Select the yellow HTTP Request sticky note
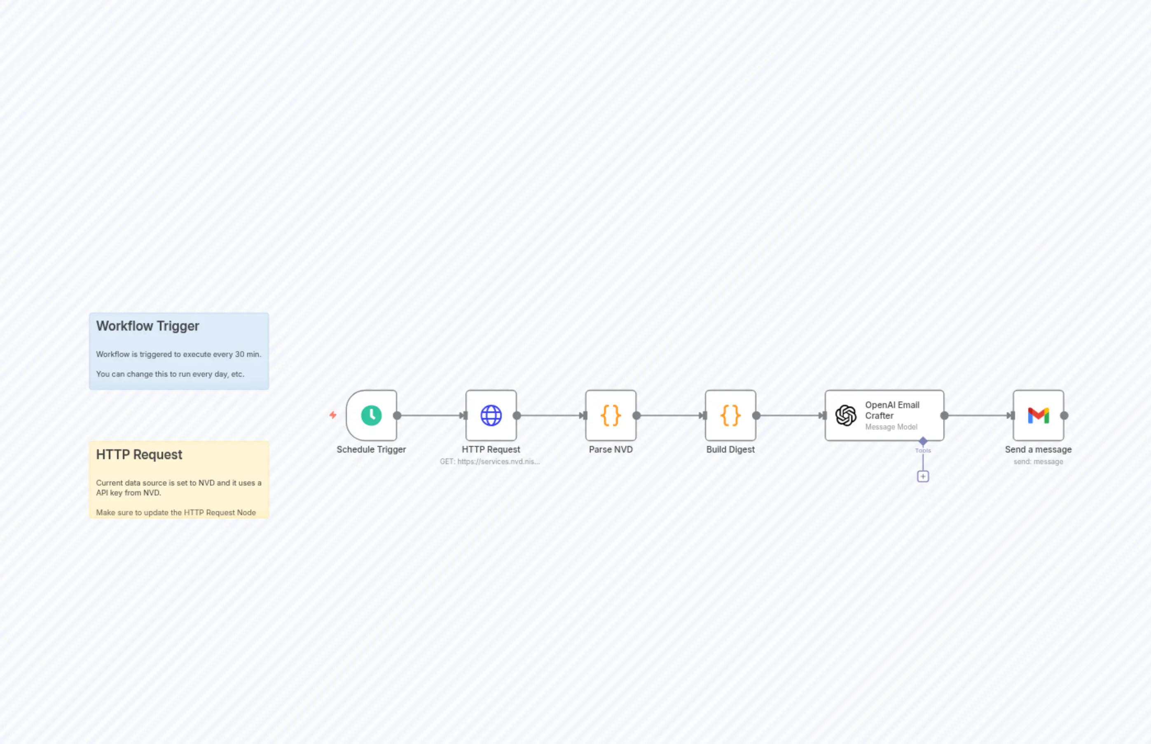This screenshot has width=1151, height=744. pyautogui.click(x=179, y=478)
